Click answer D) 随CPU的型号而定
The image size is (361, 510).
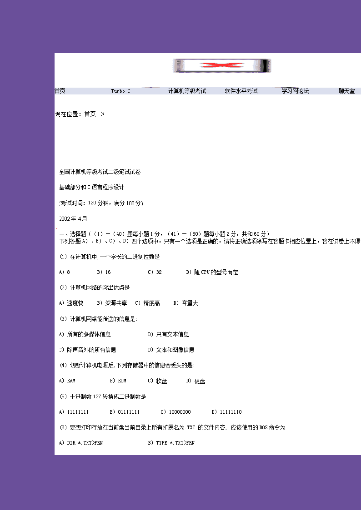click(212, 272)
